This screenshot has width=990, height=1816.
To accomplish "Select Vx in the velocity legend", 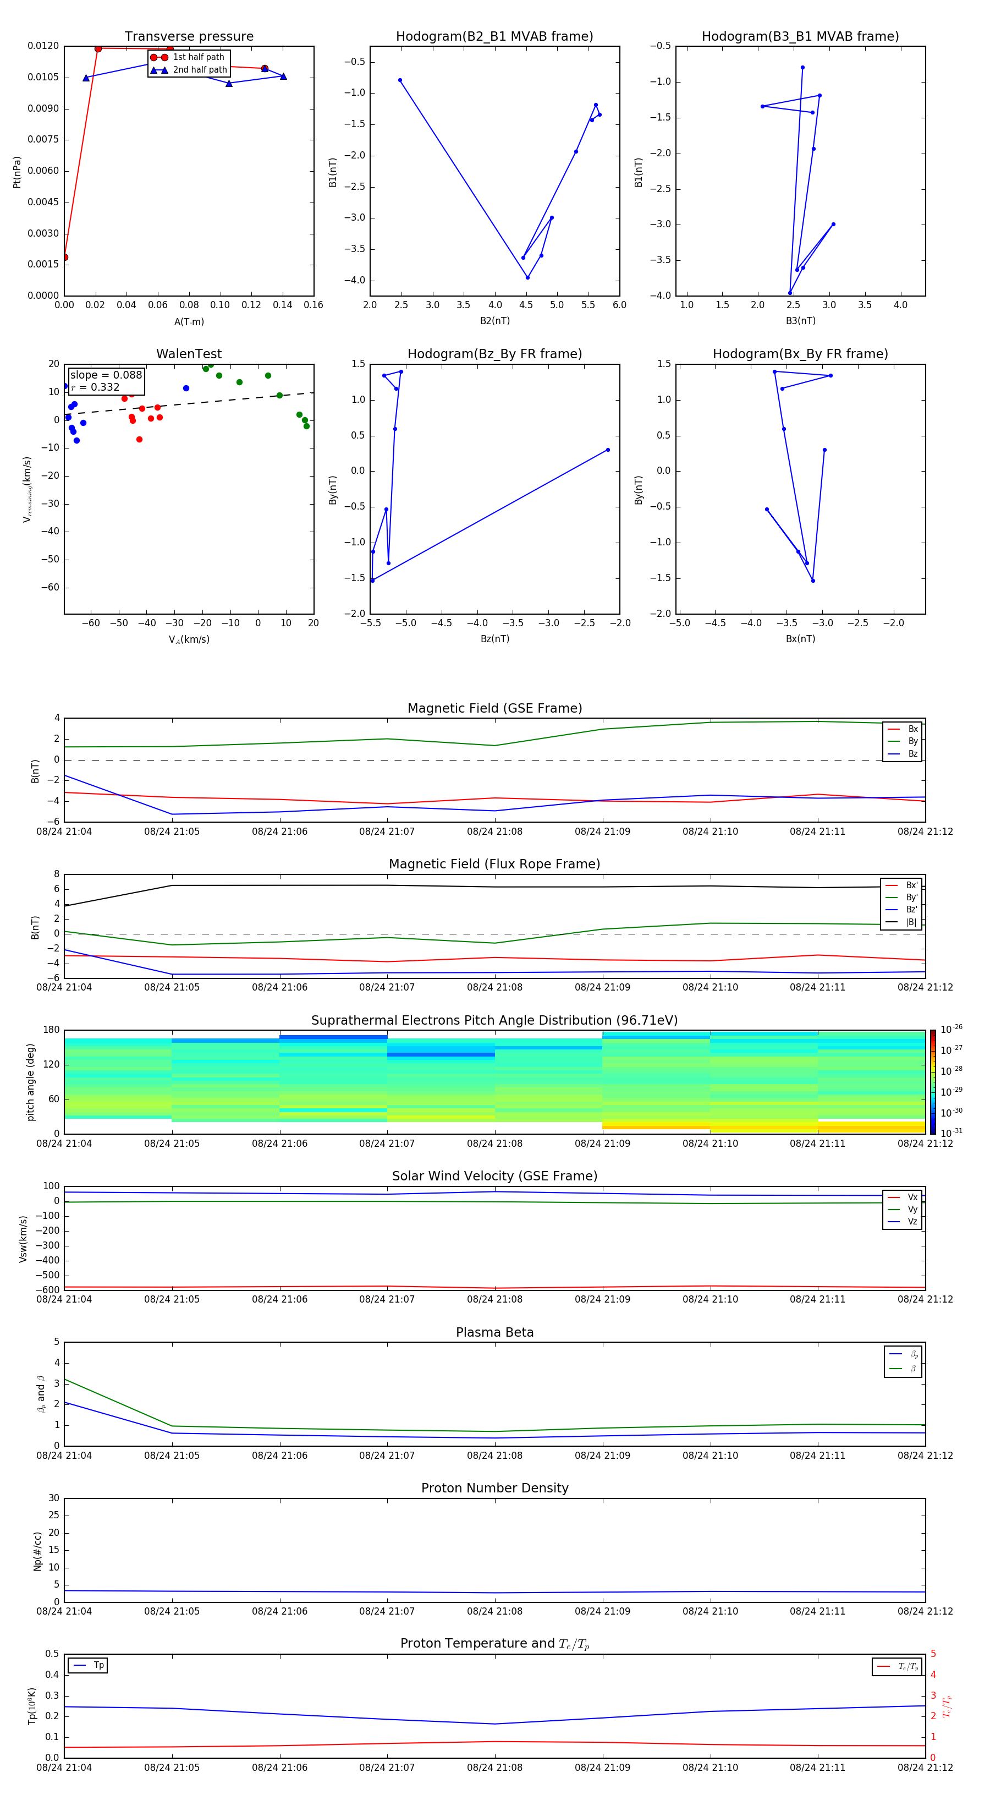I will click(903, 1197).
